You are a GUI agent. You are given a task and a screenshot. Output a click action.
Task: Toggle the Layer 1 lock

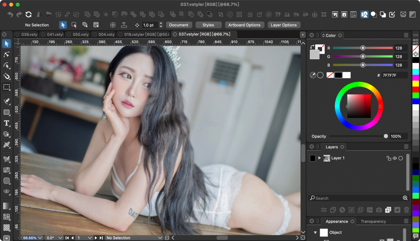[388, 158]
